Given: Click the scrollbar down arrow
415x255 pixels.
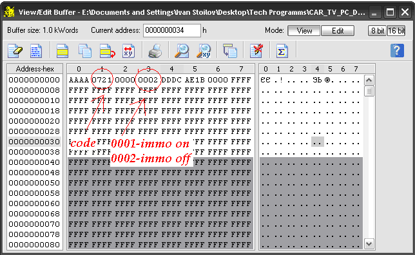Looking at the screenshot, I should [369, 243].
